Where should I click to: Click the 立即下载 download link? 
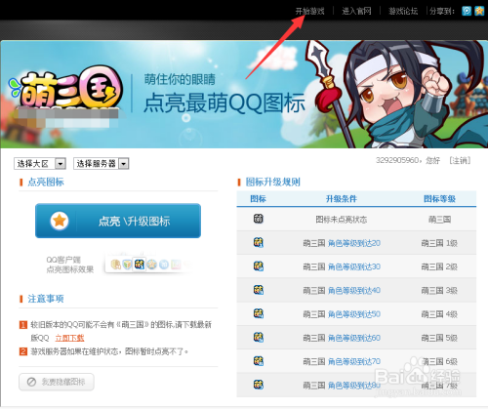[x=69, y=338]
